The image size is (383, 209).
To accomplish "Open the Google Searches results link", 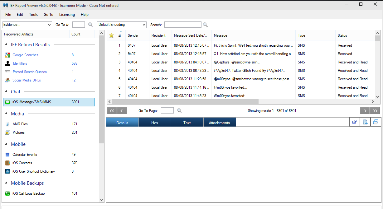I will (x=25, y=55).
